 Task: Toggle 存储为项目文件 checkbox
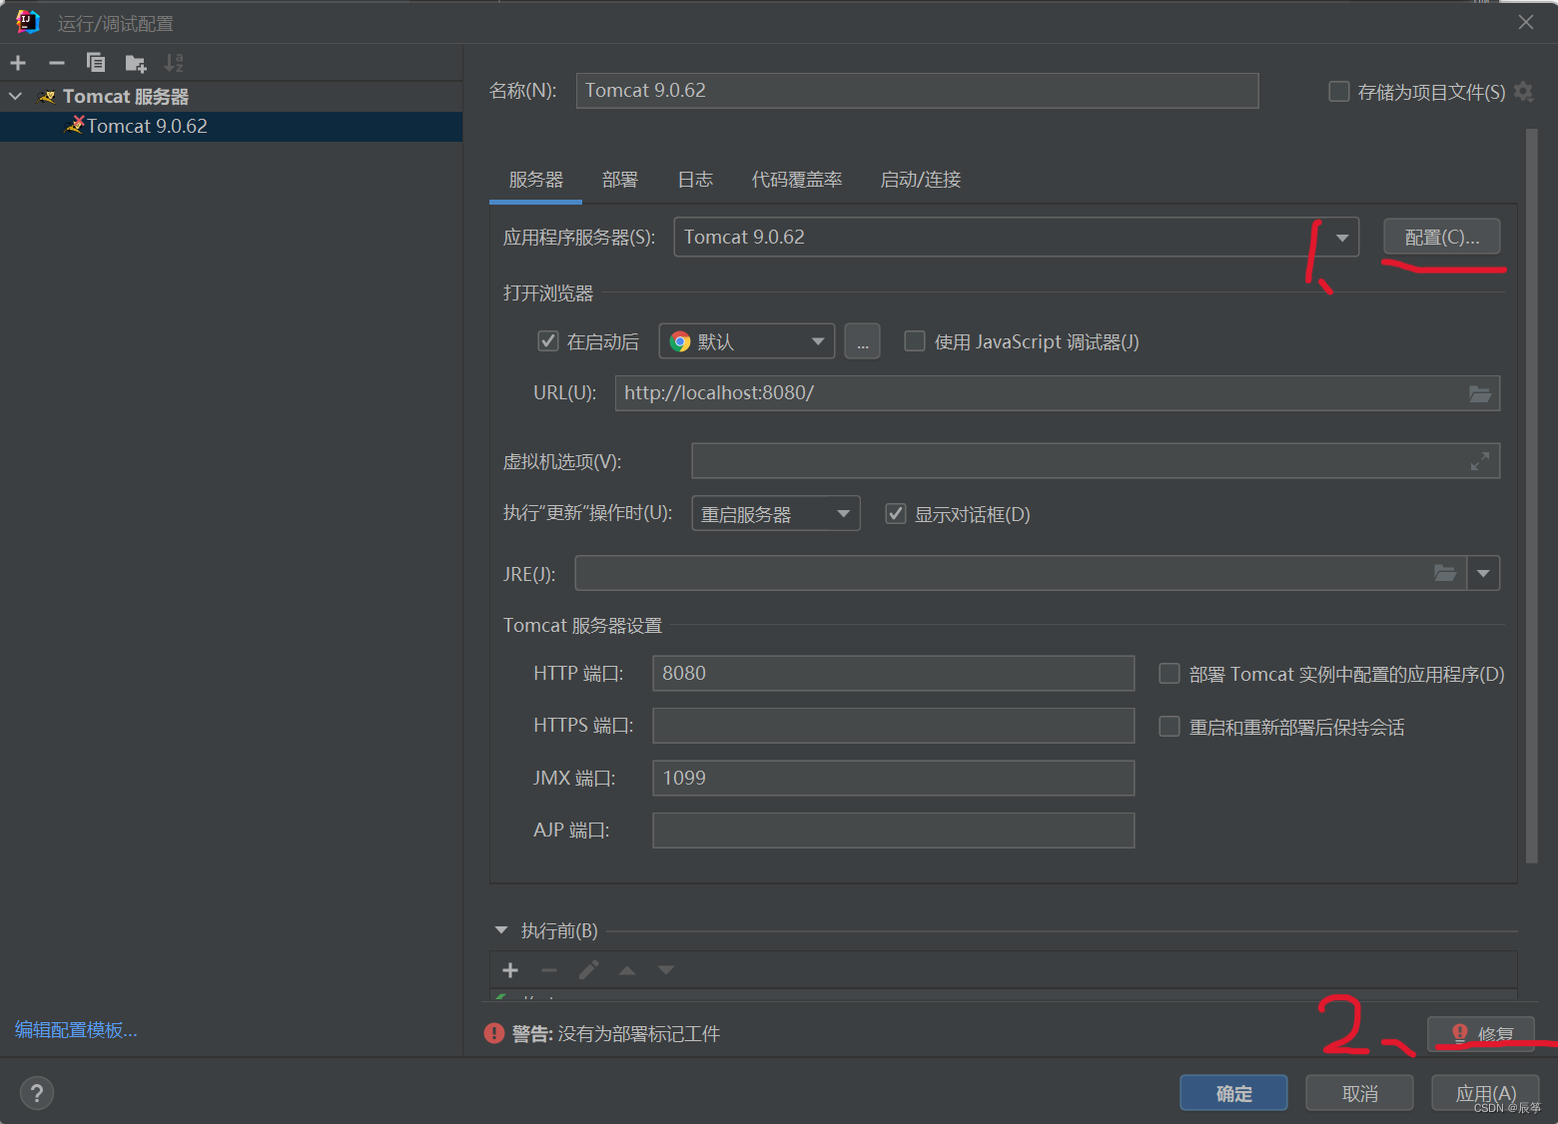pyautogui.click(x=1339, y=92)
